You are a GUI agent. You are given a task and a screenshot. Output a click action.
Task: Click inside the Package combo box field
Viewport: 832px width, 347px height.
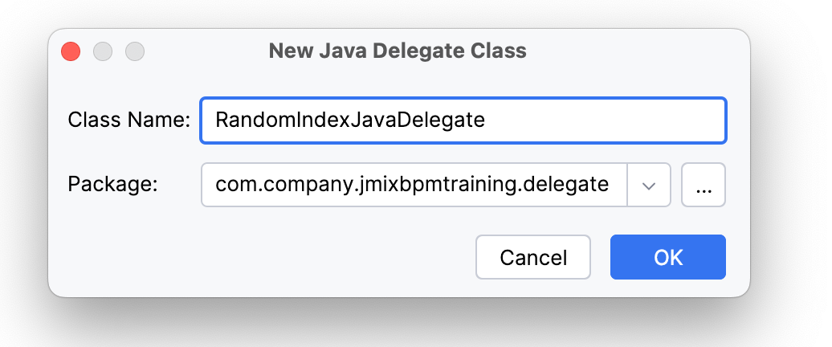tap(413, 186)
